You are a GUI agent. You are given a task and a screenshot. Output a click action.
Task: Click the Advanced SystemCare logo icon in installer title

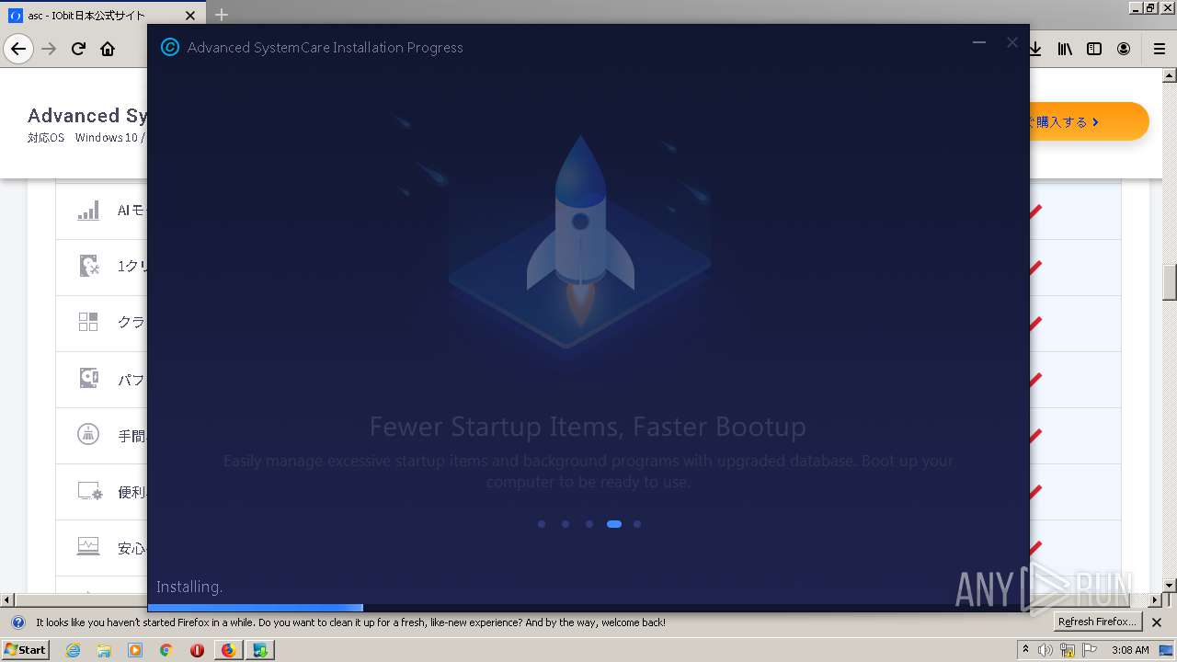pos(169,47)
